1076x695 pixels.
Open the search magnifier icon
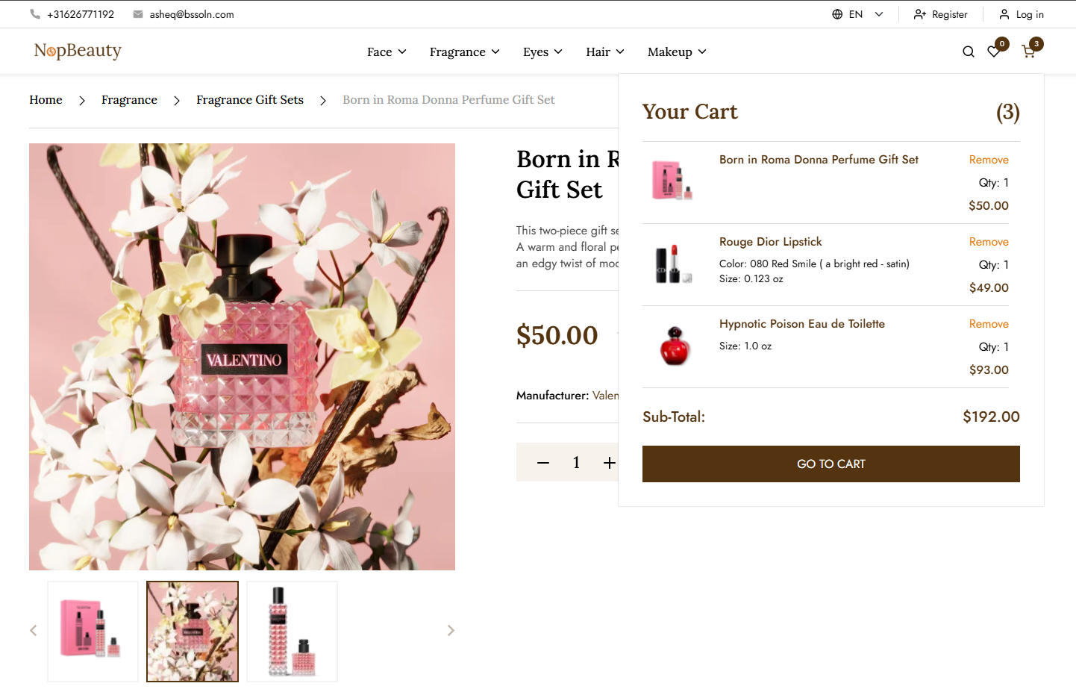pos(969,52)
